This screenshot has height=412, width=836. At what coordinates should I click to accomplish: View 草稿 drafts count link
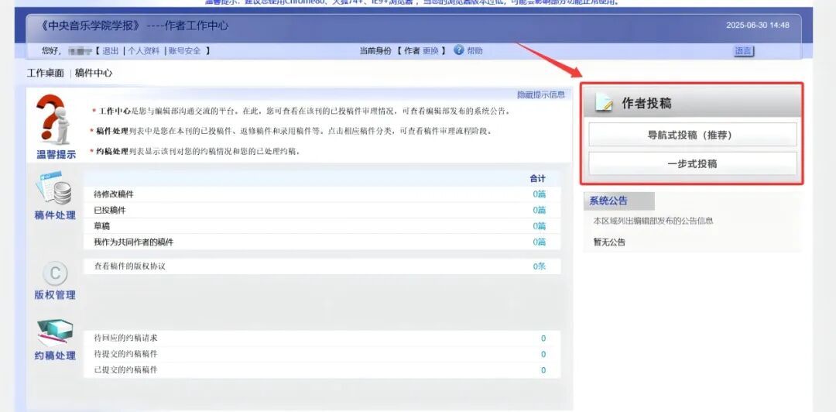(539, 226)
